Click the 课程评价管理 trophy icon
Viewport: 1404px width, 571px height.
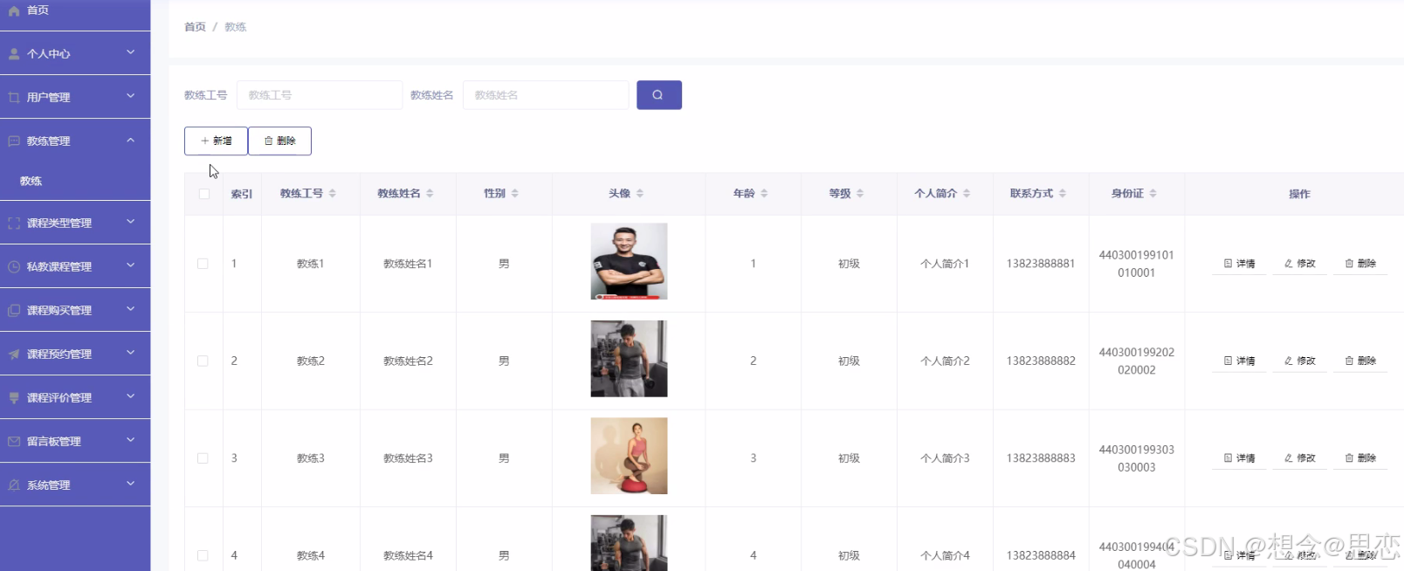14,398
